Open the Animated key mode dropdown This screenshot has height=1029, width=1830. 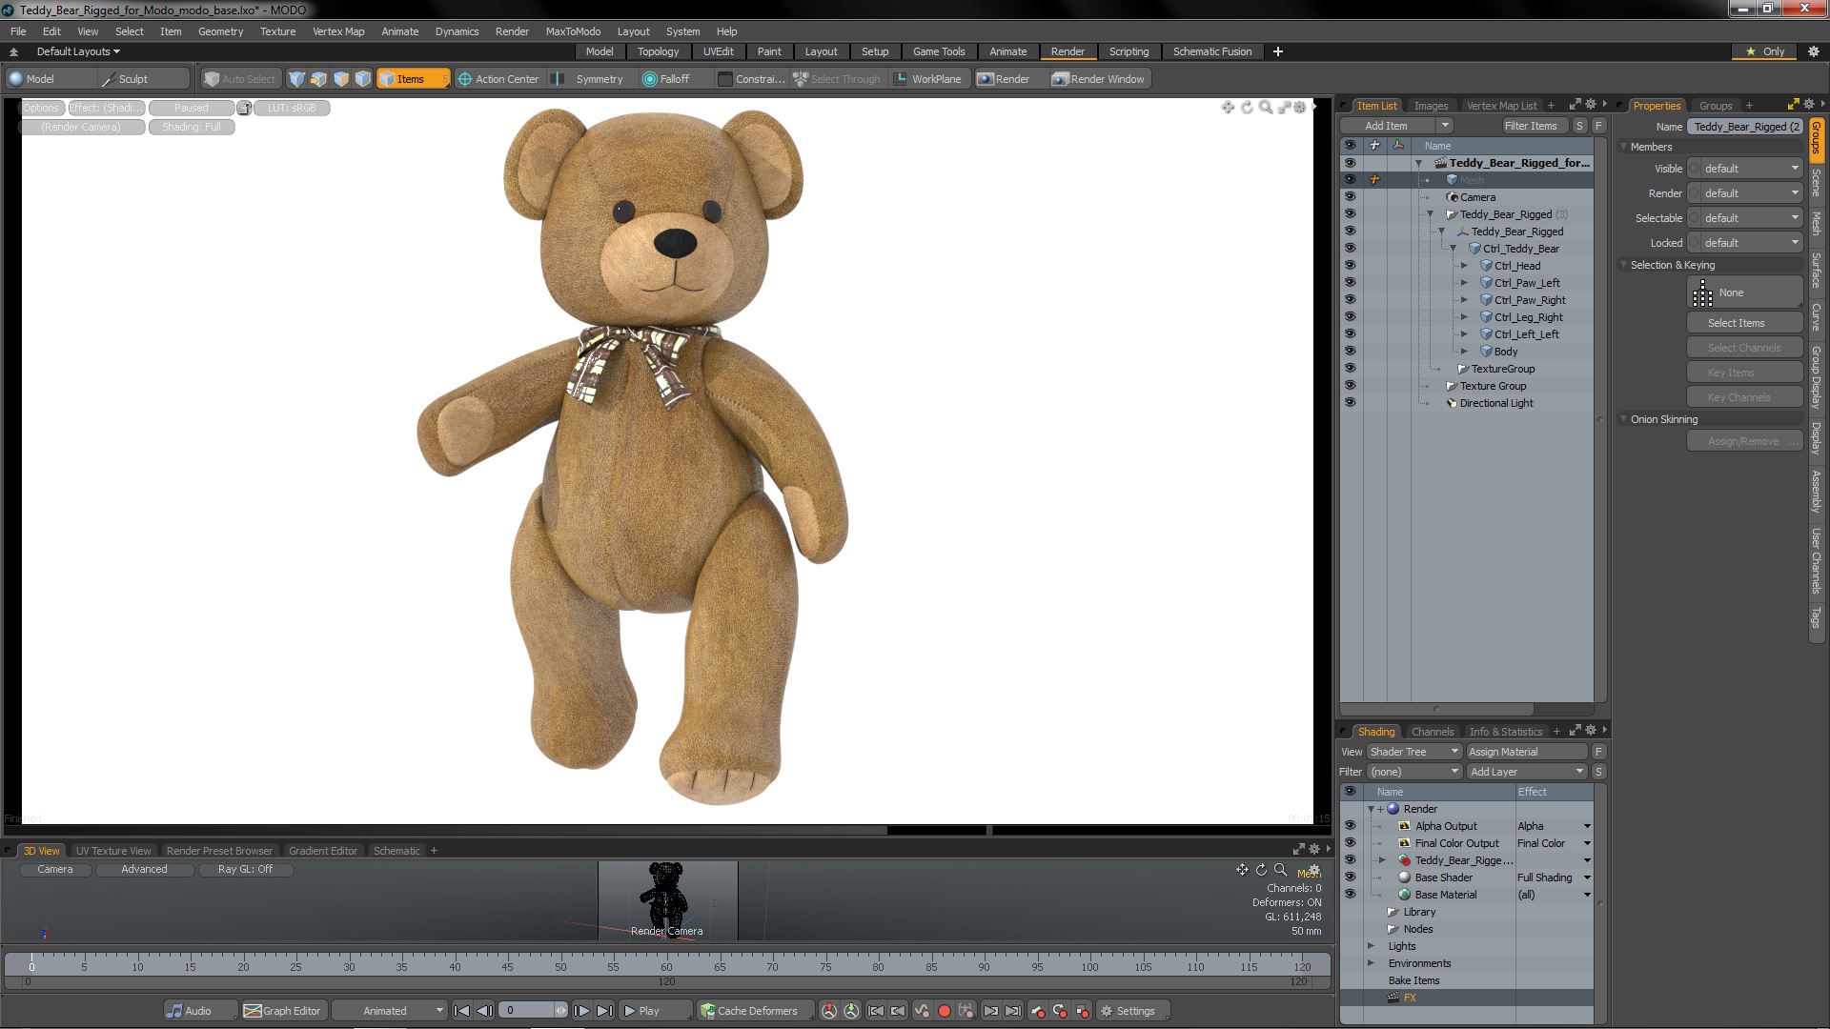[x=391, y=1011]
